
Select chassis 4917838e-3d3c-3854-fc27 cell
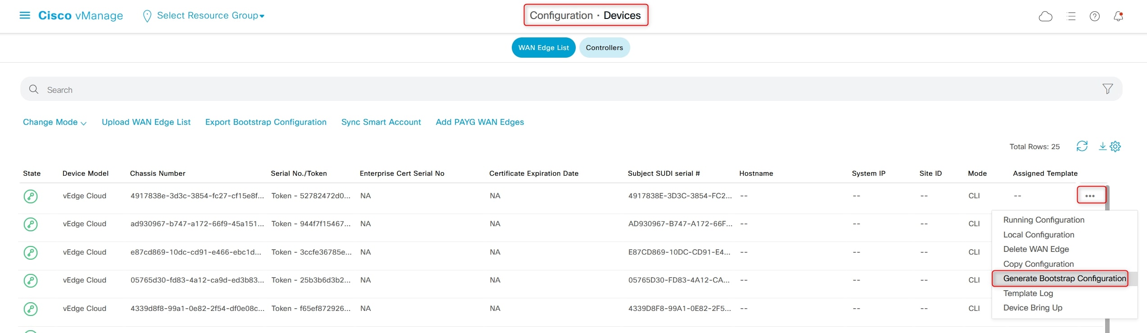tap(197, 196)
